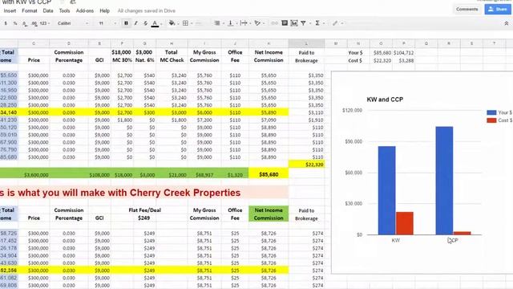Open the Format menu

tap(30, 10)
